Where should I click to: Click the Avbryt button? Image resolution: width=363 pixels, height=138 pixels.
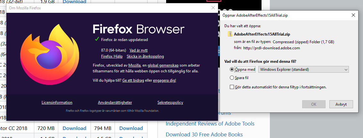[341, 104]
